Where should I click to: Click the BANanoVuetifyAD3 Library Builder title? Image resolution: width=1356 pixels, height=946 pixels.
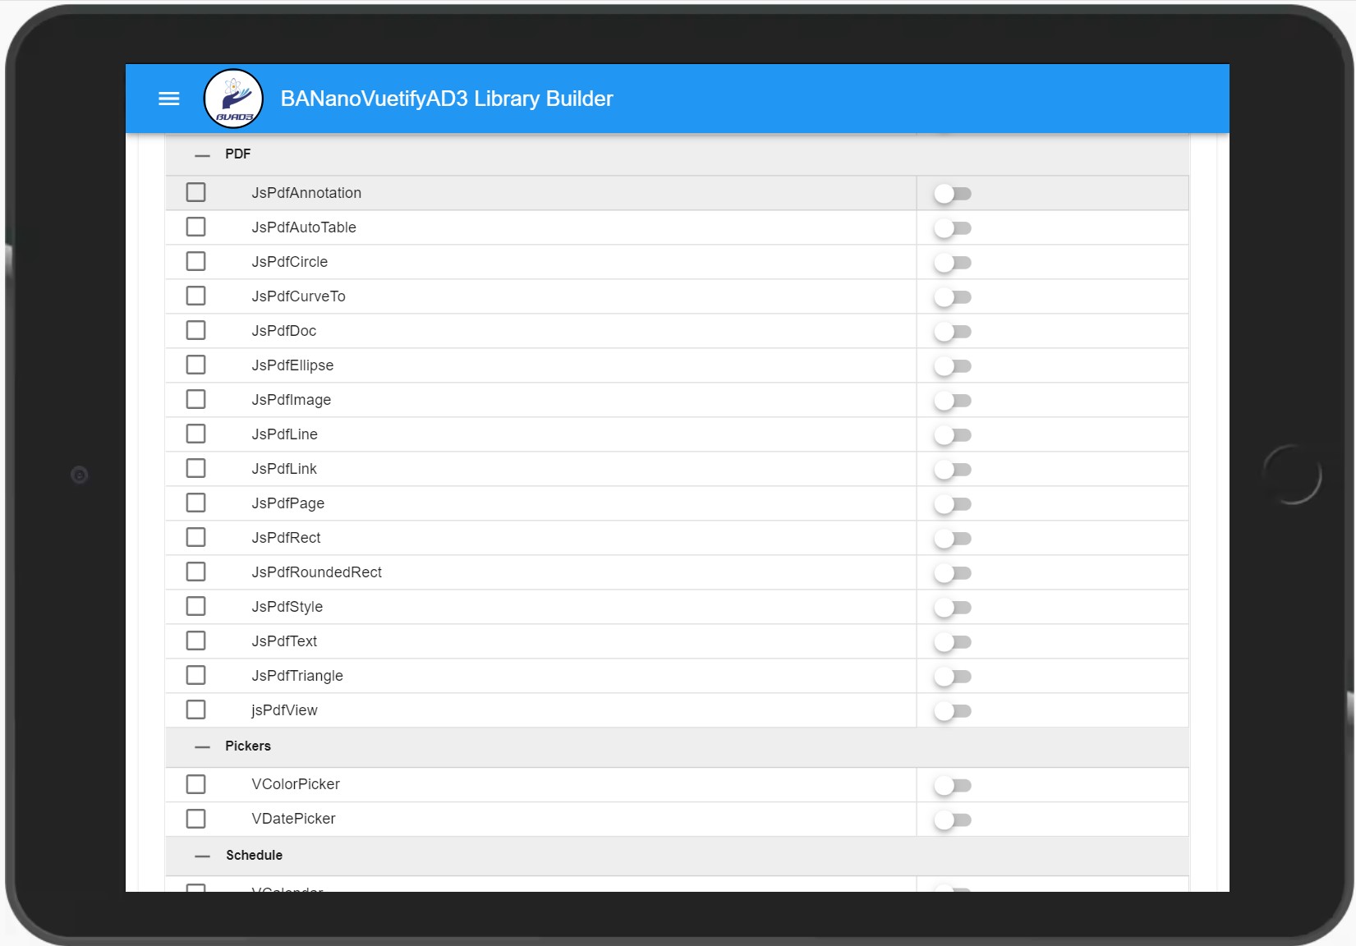pos(446,99)
